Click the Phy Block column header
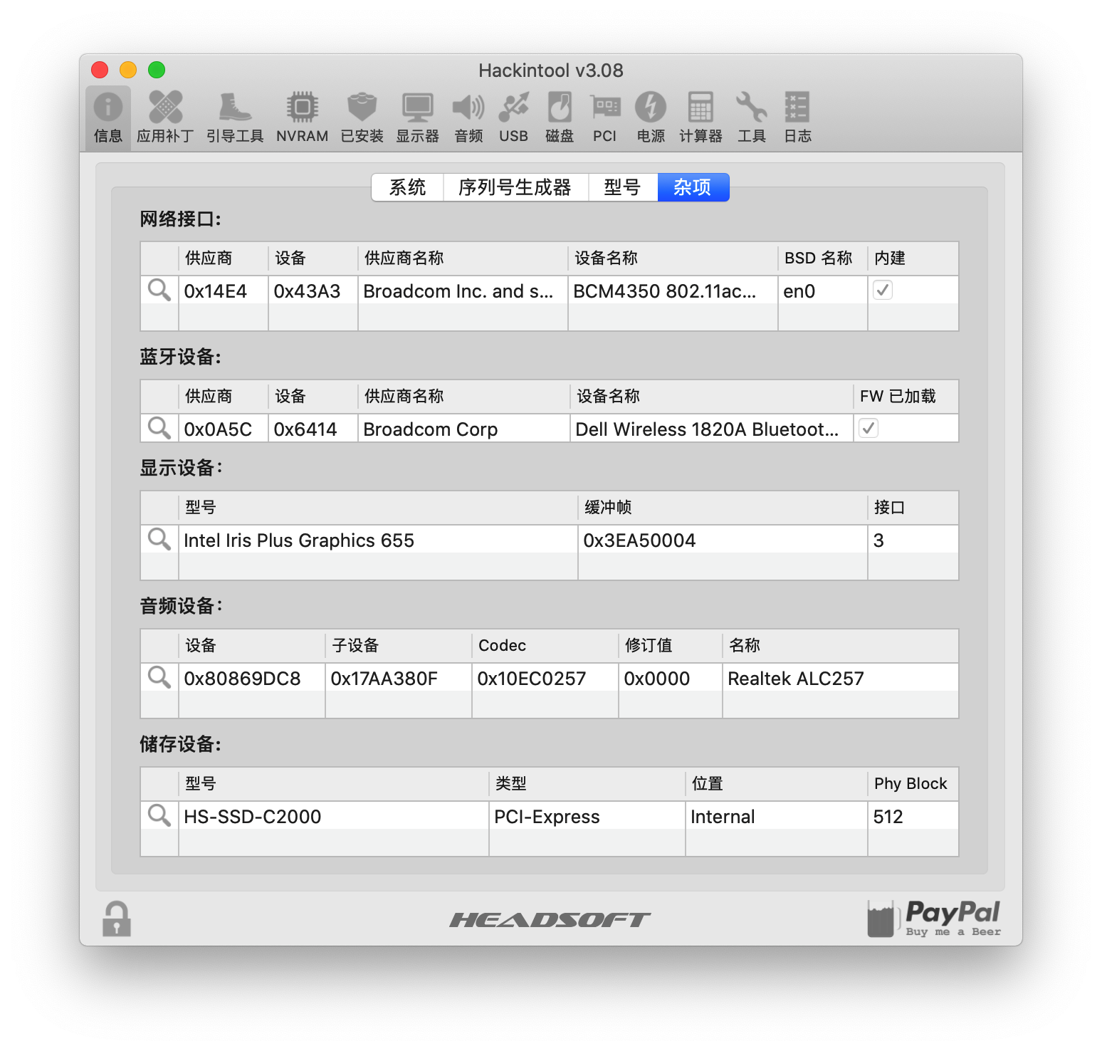Screen dimensions: 1102x1051 pos(913,784)
